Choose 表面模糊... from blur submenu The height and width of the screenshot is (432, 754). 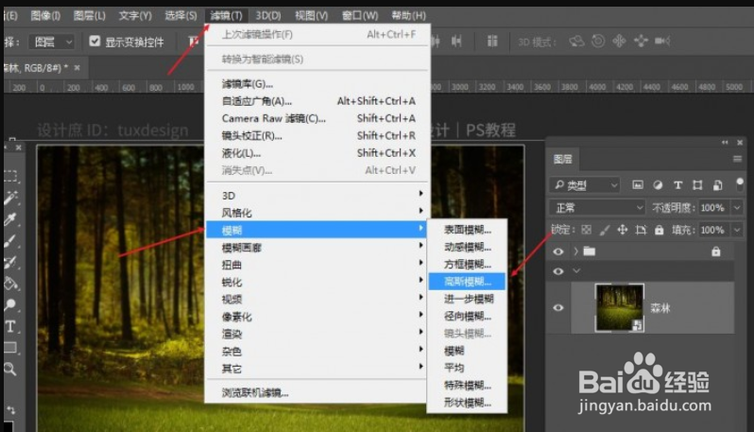467,230
